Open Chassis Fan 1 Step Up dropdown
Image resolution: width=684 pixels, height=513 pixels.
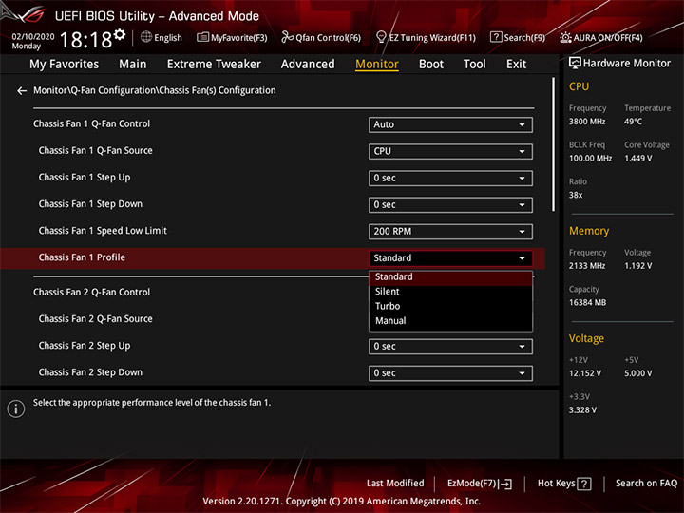[x=450, y=178]
